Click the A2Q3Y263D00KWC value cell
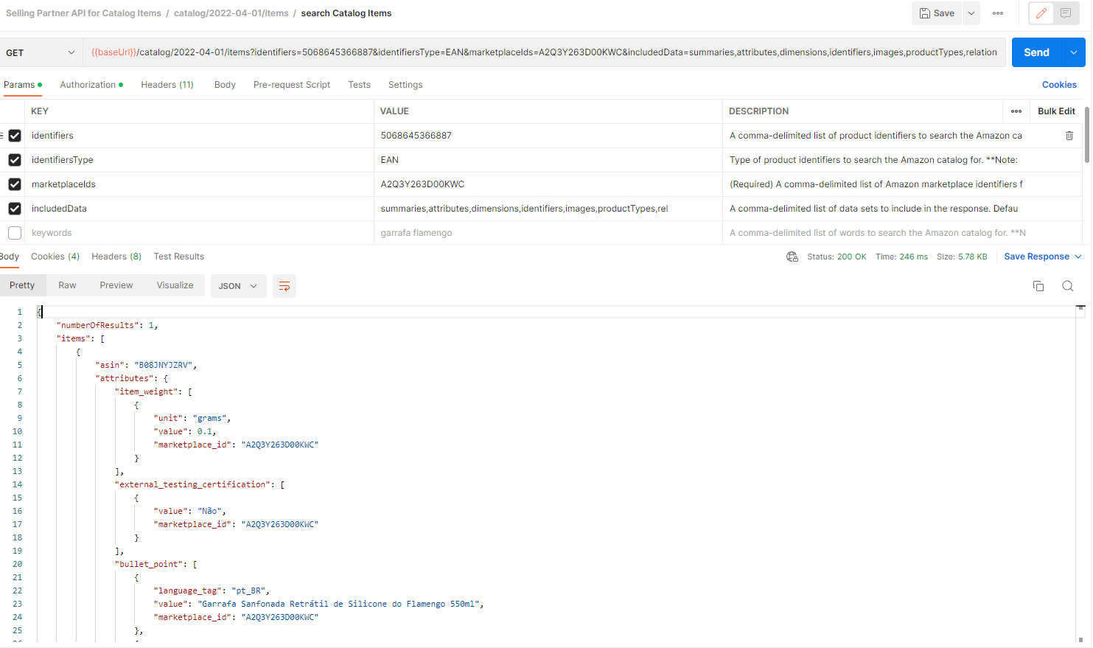Image resolution: width=1093 pixels, height=648 pixels. coord(548,184)
